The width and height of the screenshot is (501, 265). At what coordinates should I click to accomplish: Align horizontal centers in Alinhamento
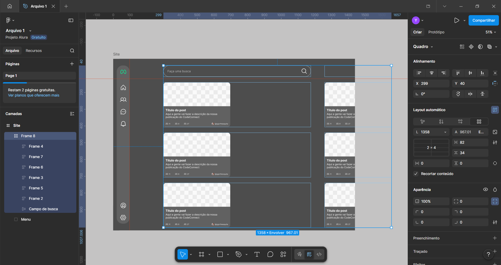(431, 73)
